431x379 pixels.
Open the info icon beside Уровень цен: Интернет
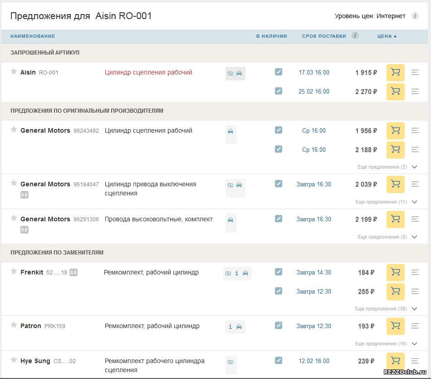pyautogui.click(x=415, y=16)
